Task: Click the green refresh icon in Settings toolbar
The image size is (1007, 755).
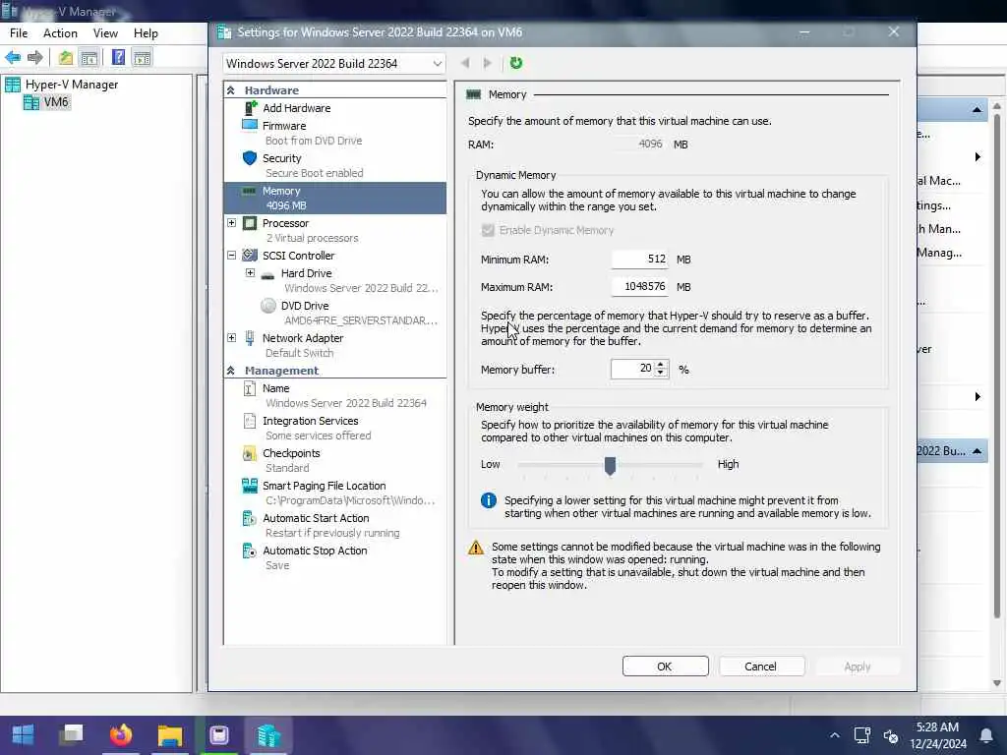Action: [515, 63]
